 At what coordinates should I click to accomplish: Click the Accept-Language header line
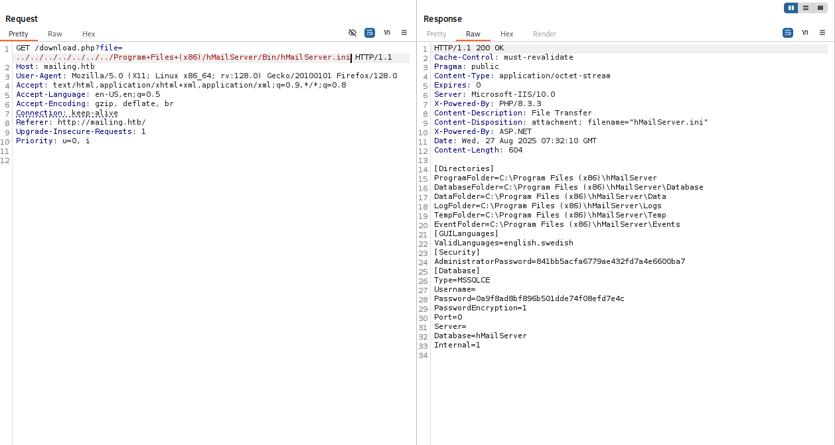pos(88,94)
